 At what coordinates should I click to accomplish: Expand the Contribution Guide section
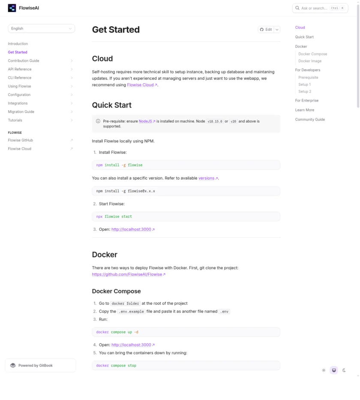72,61
